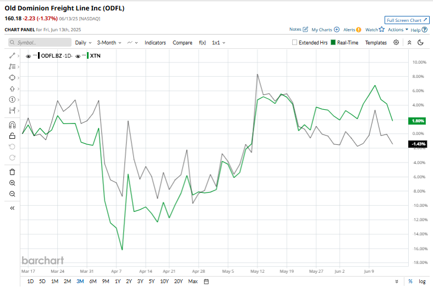Select the 1D time range

tap(30, 282)
